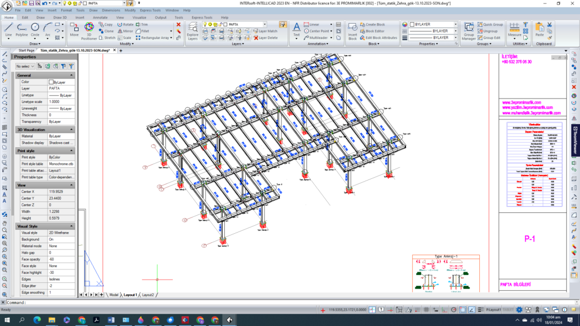Image resolution: width=580 pixels, height=326 pixels.
Task: Toggle snap mode in the status bar
Action: [x=416, y=310]
